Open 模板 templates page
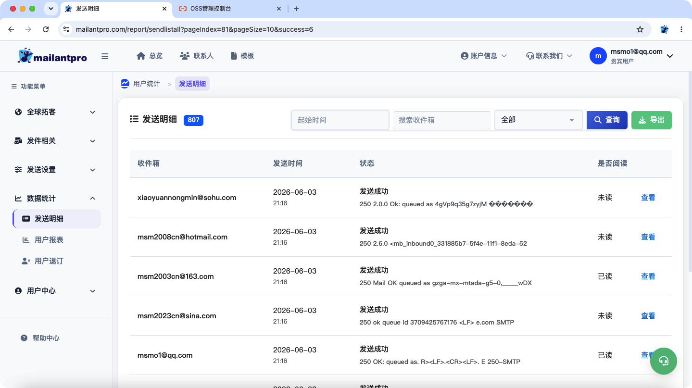692x388 pixels. tap(242, 56)
